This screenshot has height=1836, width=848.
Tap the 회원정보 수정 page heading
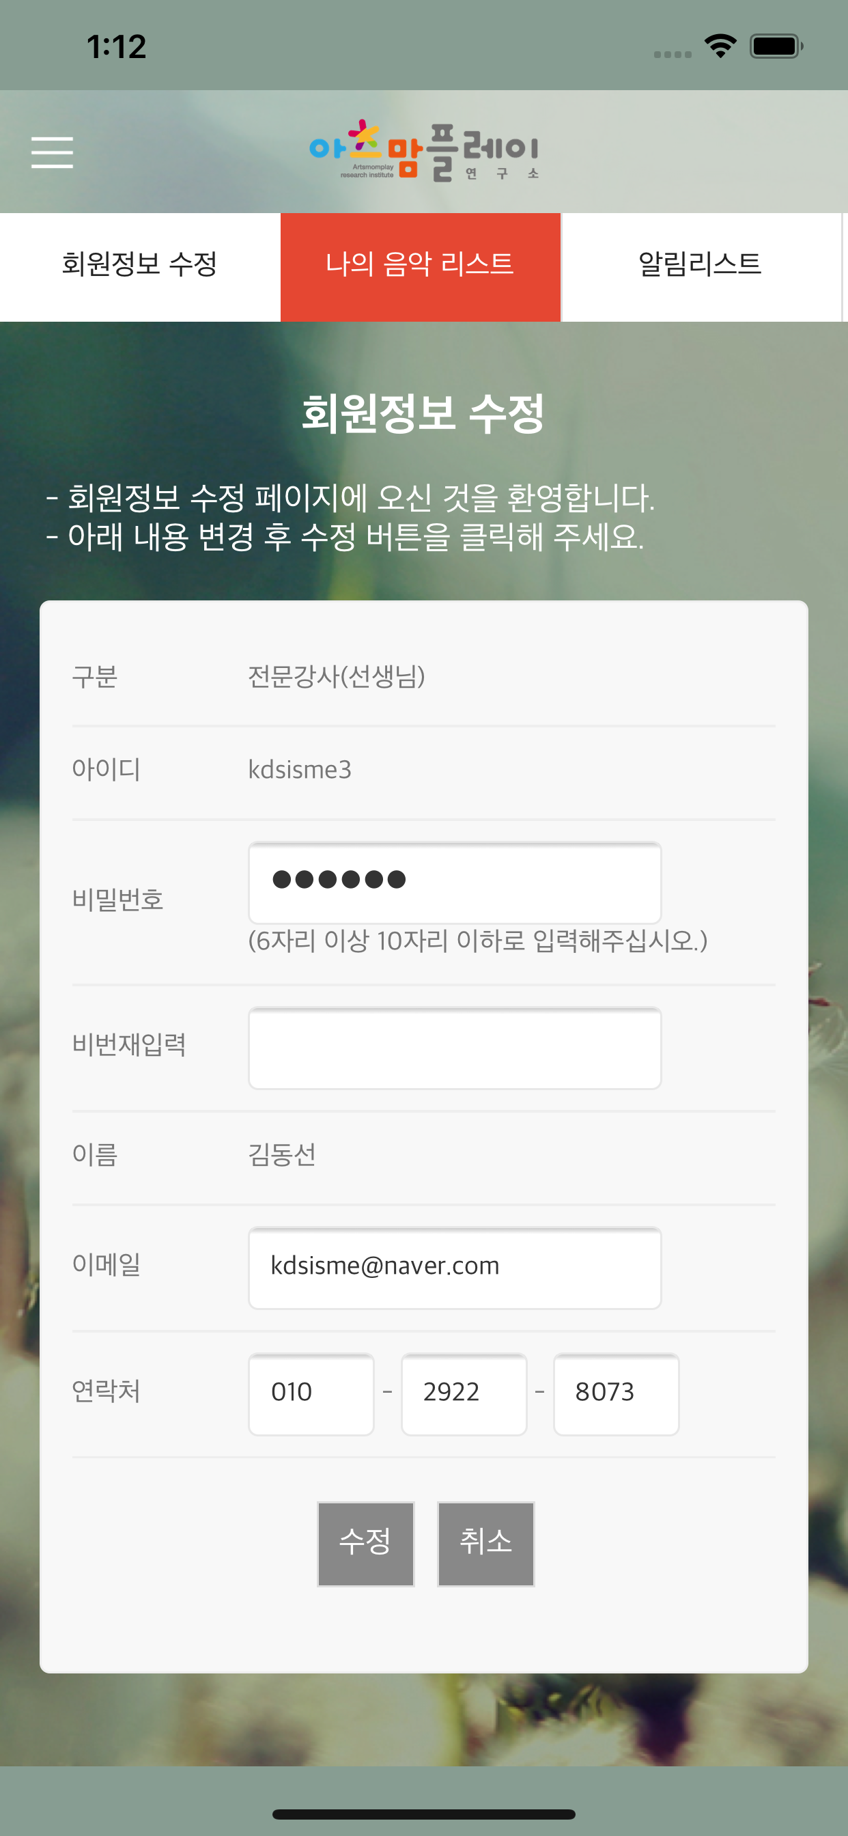(x=423, y=413)
